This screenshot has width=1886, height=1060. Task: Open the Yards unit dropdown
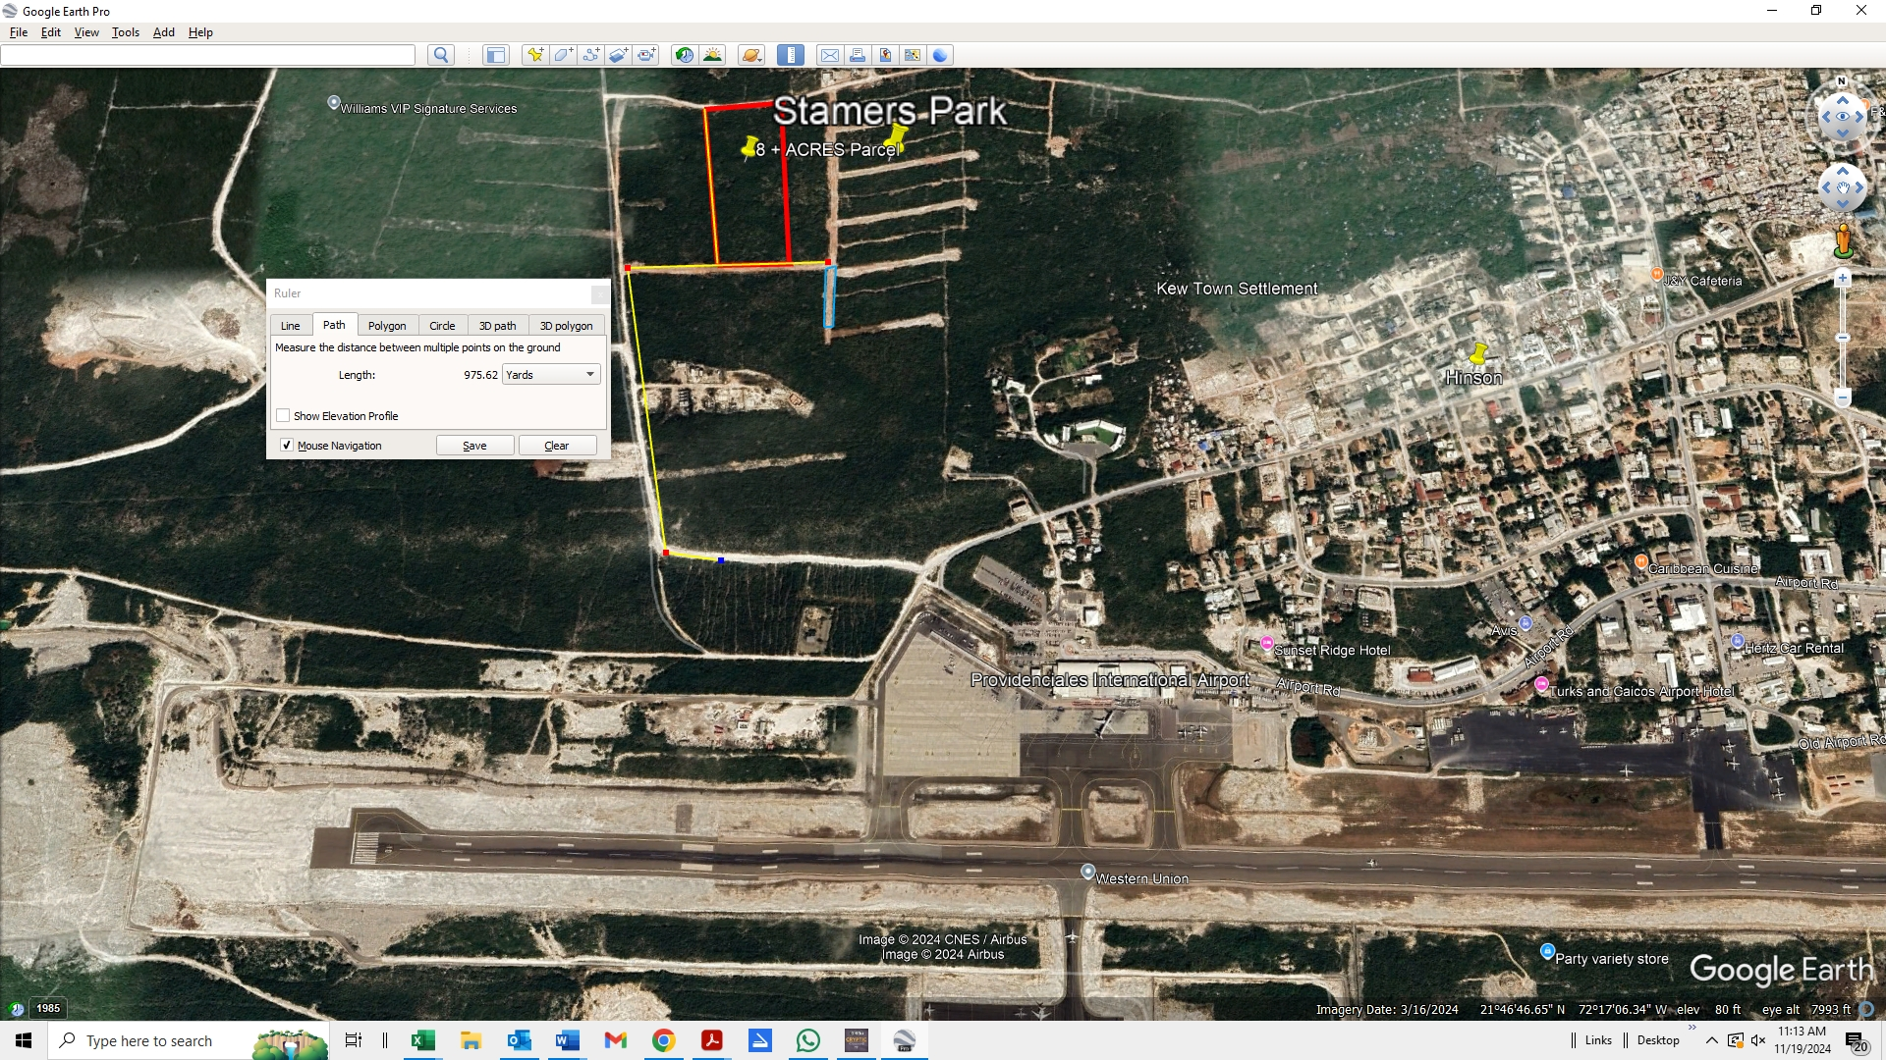(551, 375)
